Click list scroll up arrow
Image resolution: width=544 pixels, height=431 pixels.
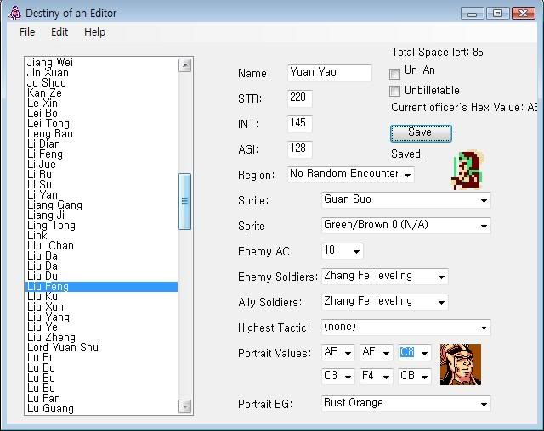[x=185, y=65]
